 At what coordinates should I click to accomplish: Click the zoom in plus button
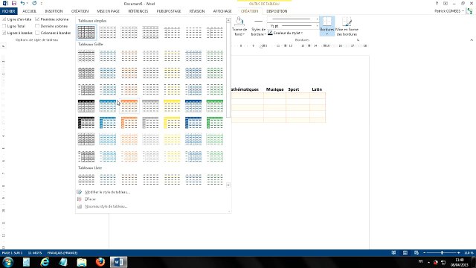458,252
